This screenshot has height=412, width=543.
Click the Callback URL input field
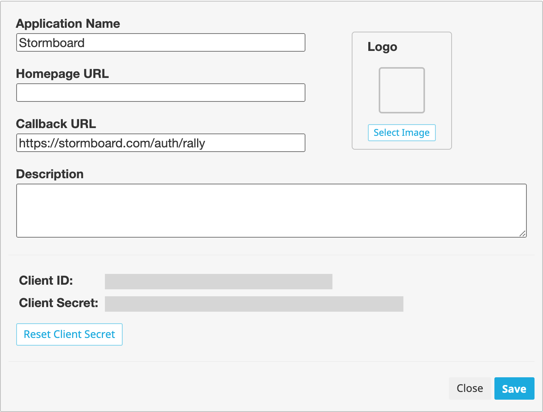160,143
